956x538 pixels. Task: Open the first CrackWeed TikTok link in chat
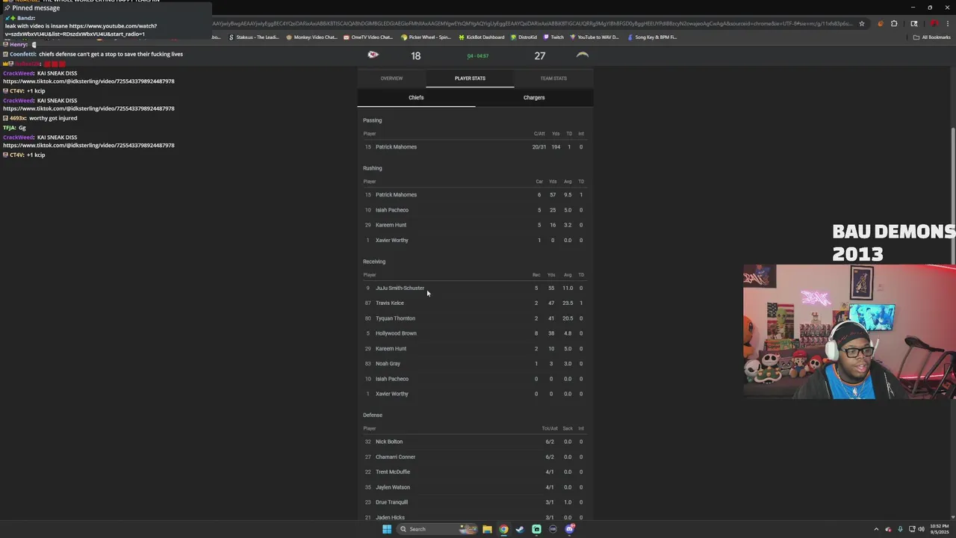(89, 81)
